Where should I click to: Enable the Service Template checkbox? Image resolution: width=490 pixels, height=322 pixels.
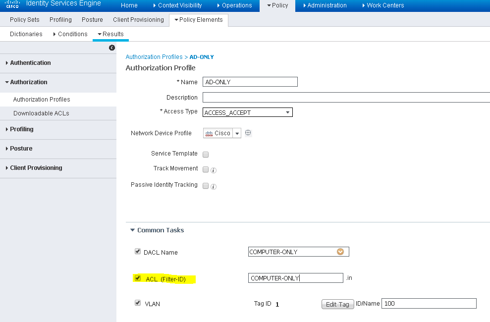point(206,154)
